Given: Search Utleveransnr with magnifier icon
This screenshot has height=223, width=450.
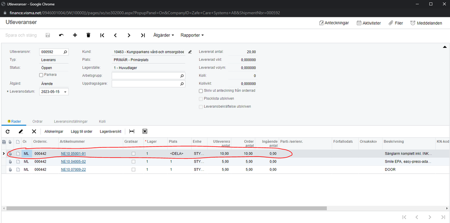Looking at the screenshot, I should pyautogui.click(x=65, y=52).
